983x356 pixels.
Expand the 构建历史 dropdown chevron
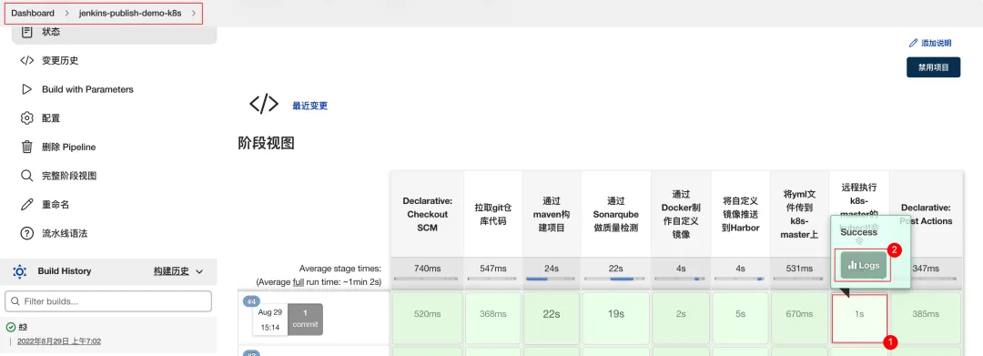pos(199,272)
